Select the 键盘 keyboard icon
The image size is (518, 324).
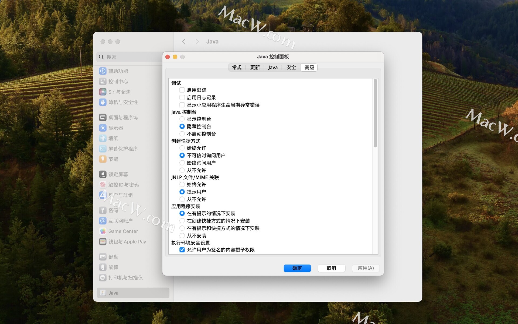click(x=103, y=257)
